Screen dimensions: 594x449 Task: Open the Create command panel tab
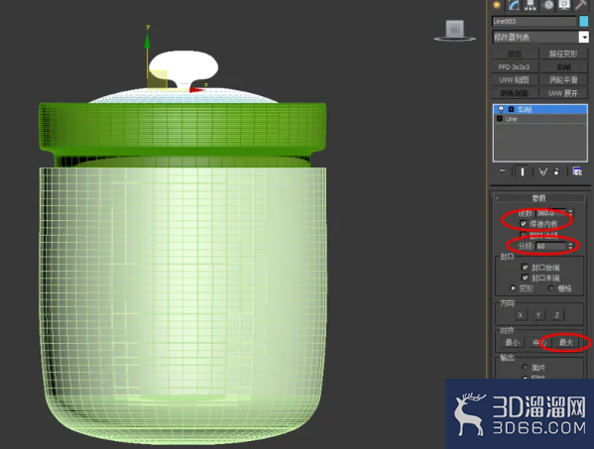[x=496, y=5]
